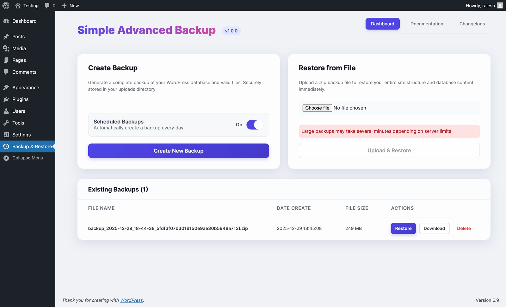
Task: Open the comments bubble icon in admin bar
Action: coord(47,6)
